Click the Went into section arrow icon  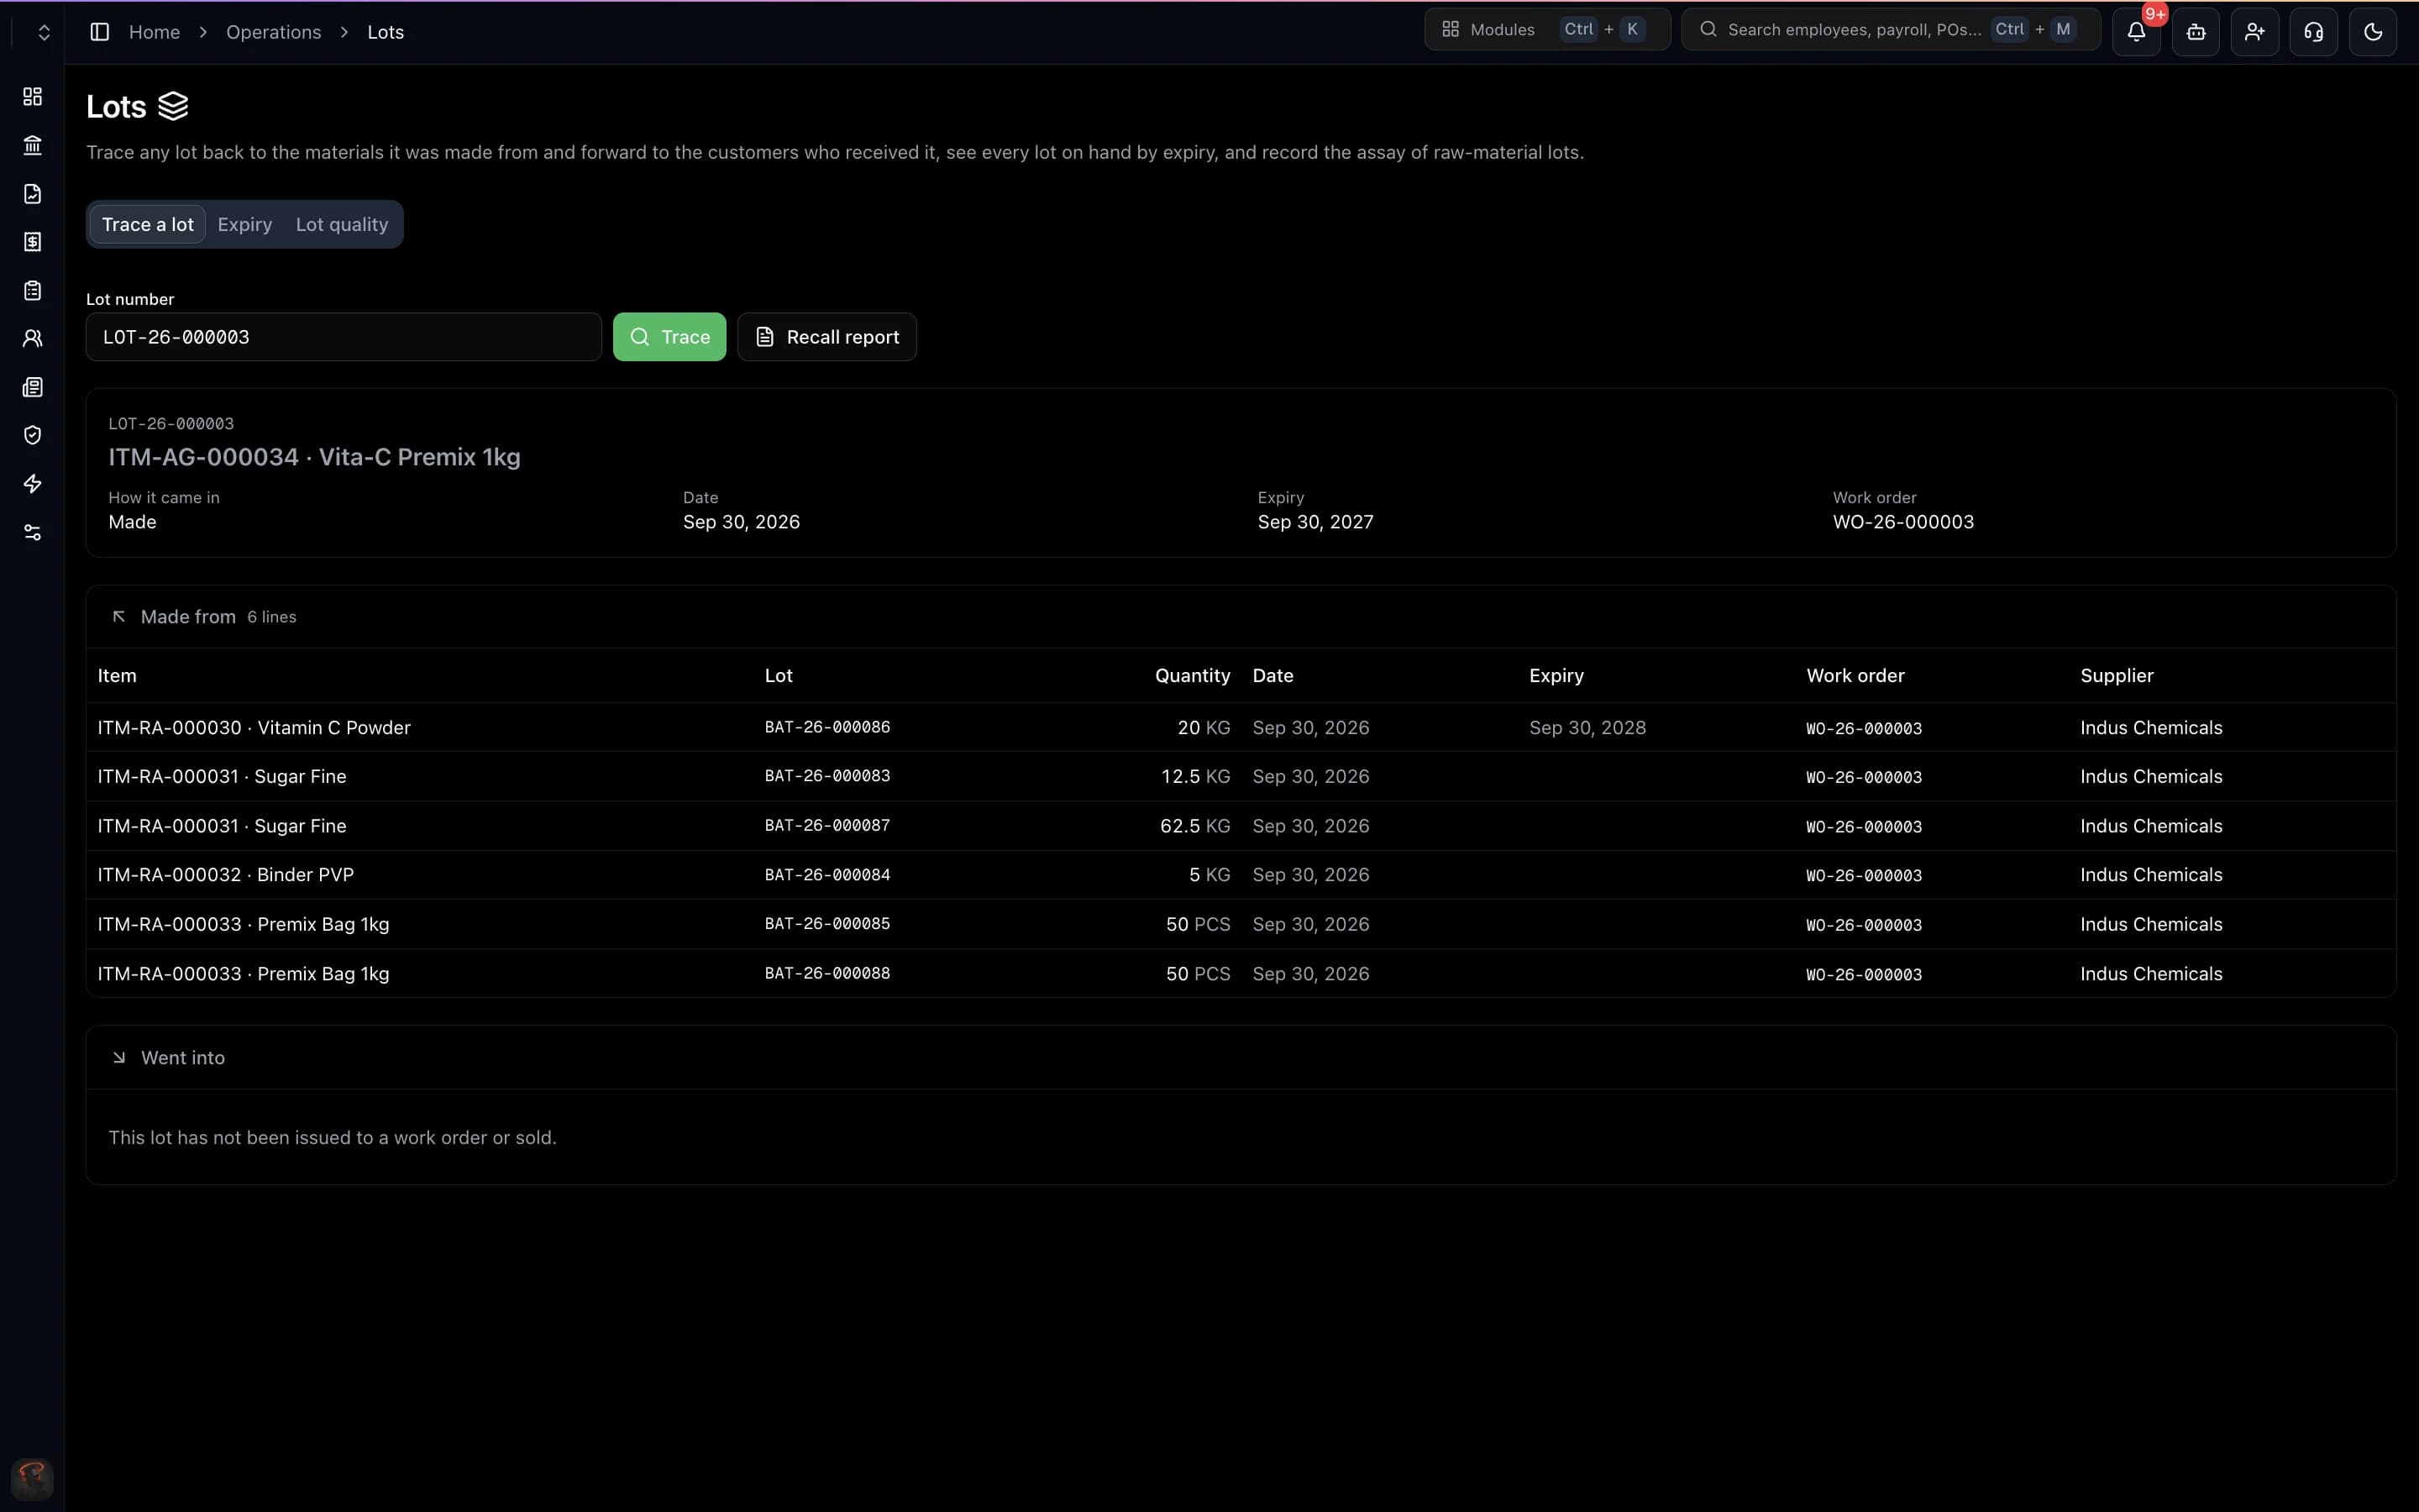119,1058
